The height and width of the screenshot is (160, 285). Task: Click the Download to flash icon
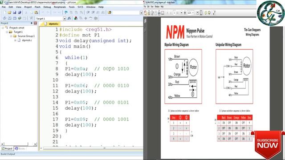[x=31, y=18]
